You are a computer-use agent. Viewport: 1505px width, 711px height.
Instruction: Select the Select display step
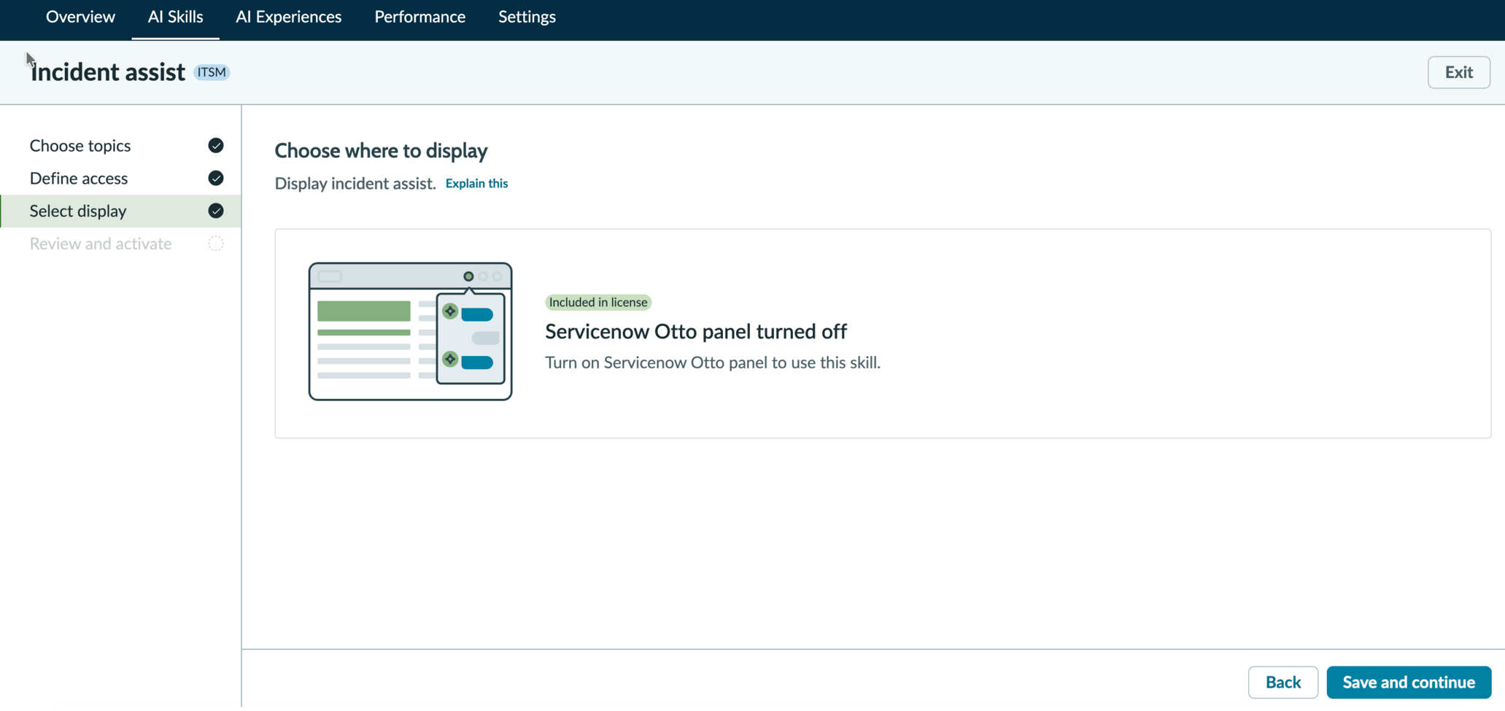point(121,211)
